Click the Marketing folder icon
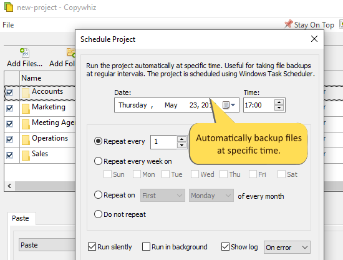 (26, 109)
